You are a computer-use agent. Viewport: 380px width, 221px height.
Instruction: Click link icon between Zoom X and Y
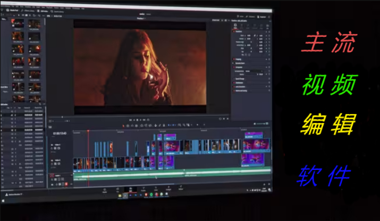click(255, 36)
